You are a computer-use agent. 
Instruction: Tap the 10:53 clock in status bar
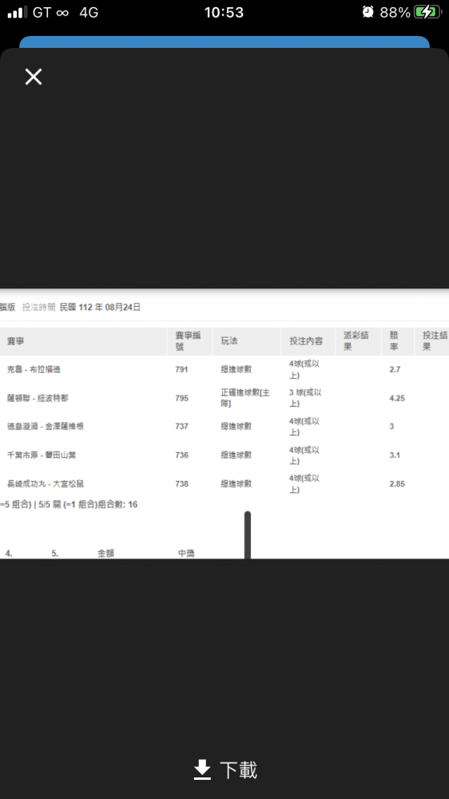[x=224, y=12]
